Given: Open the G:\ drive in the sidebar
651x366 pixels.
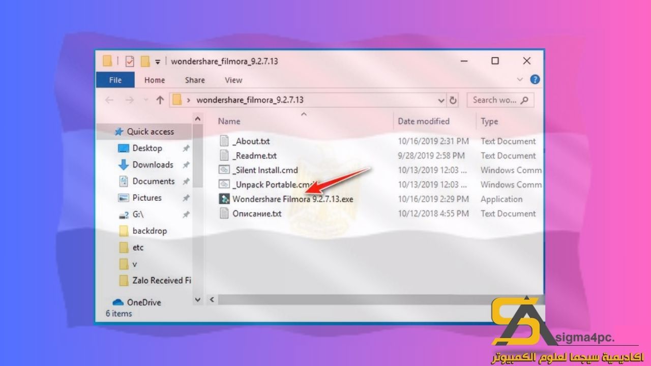Looking at the screenshot, I should (138, 215).
